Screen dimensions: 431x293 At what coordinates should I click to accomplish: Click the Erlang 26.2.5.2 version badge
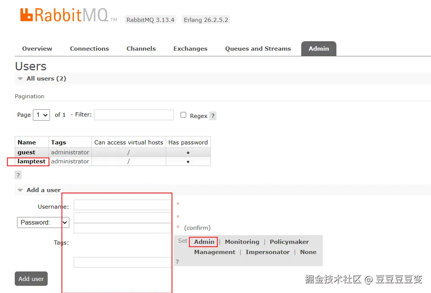[x=206, y=20]
